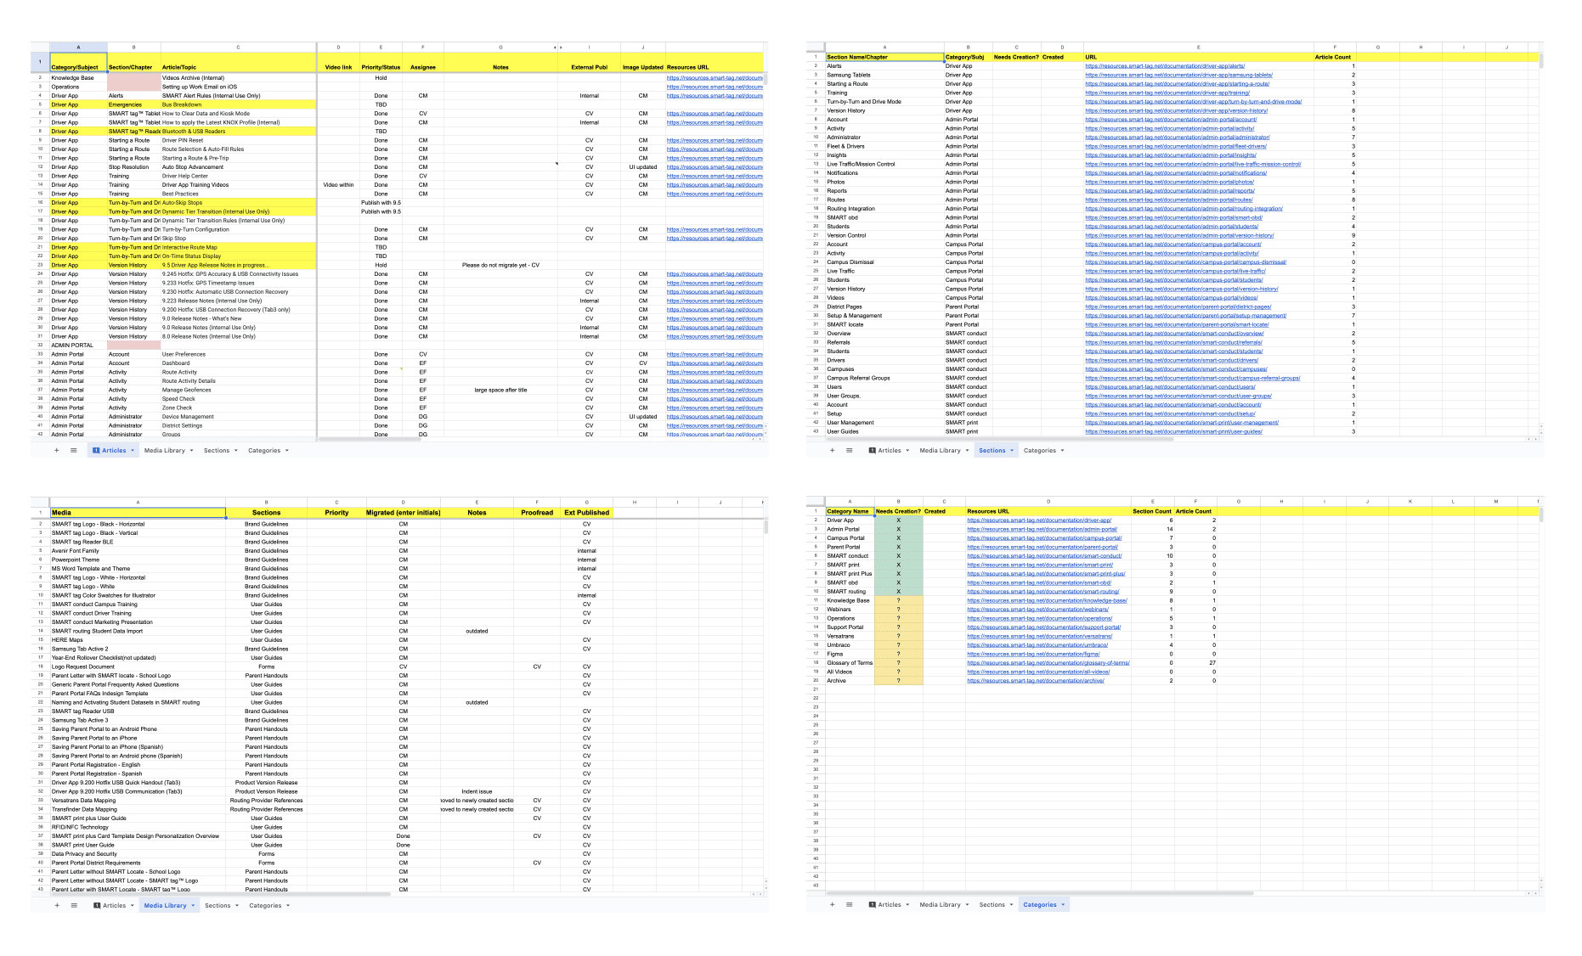Open active Categories tab dropdown in Categories-sheet panel
Image resolution: width=1582 pixels, height=956 pixels.
click(1064, 904)
